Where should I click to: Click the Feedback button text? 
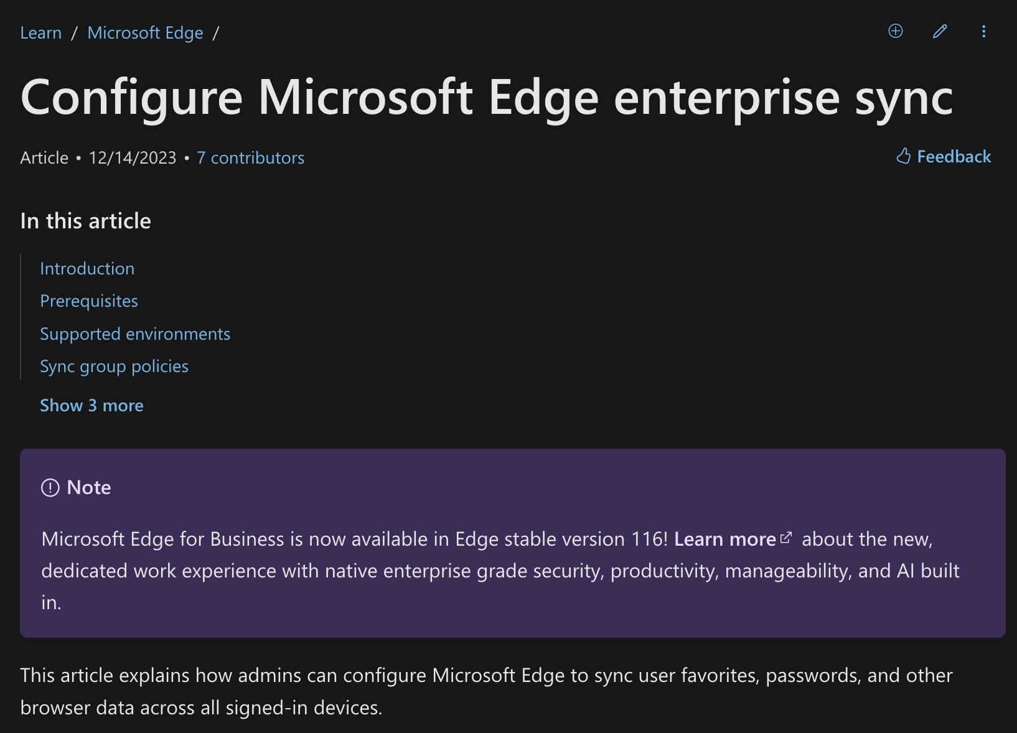pyautogui.click(x=954, y=157)
